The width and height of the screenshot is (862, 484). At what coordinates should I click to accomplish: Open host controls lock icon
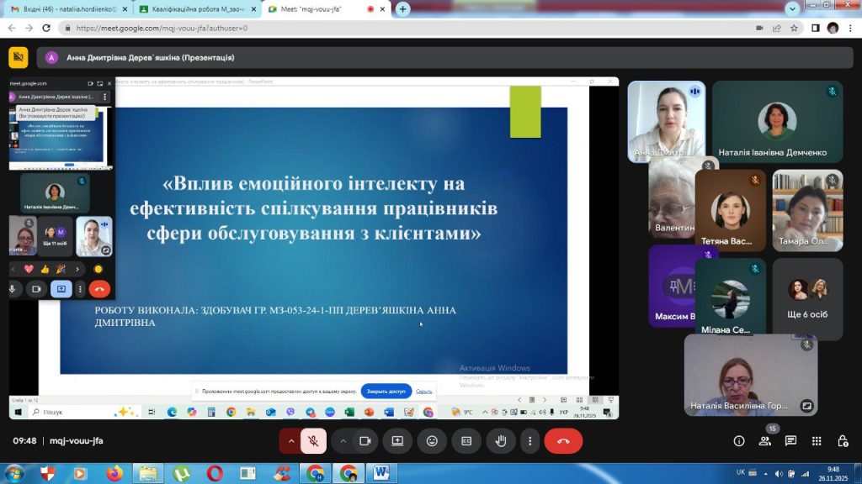tap(843, 441)
